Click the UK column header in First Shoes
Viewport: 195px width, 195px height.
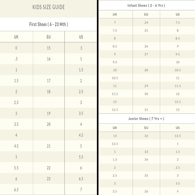click(x=16, y=37)
